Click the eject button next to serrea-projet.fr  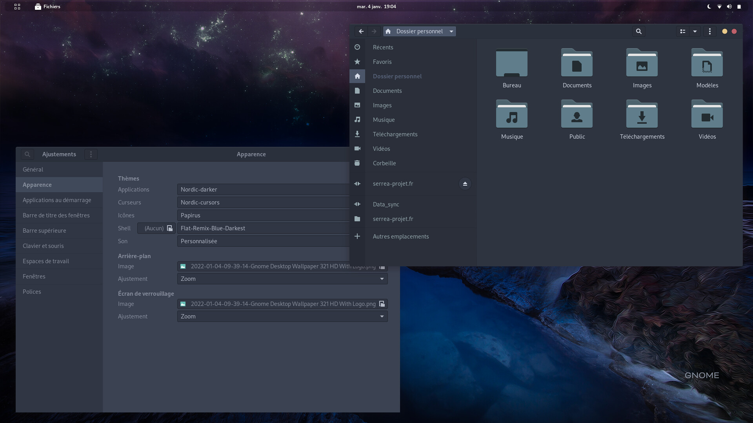pos(465,184)
